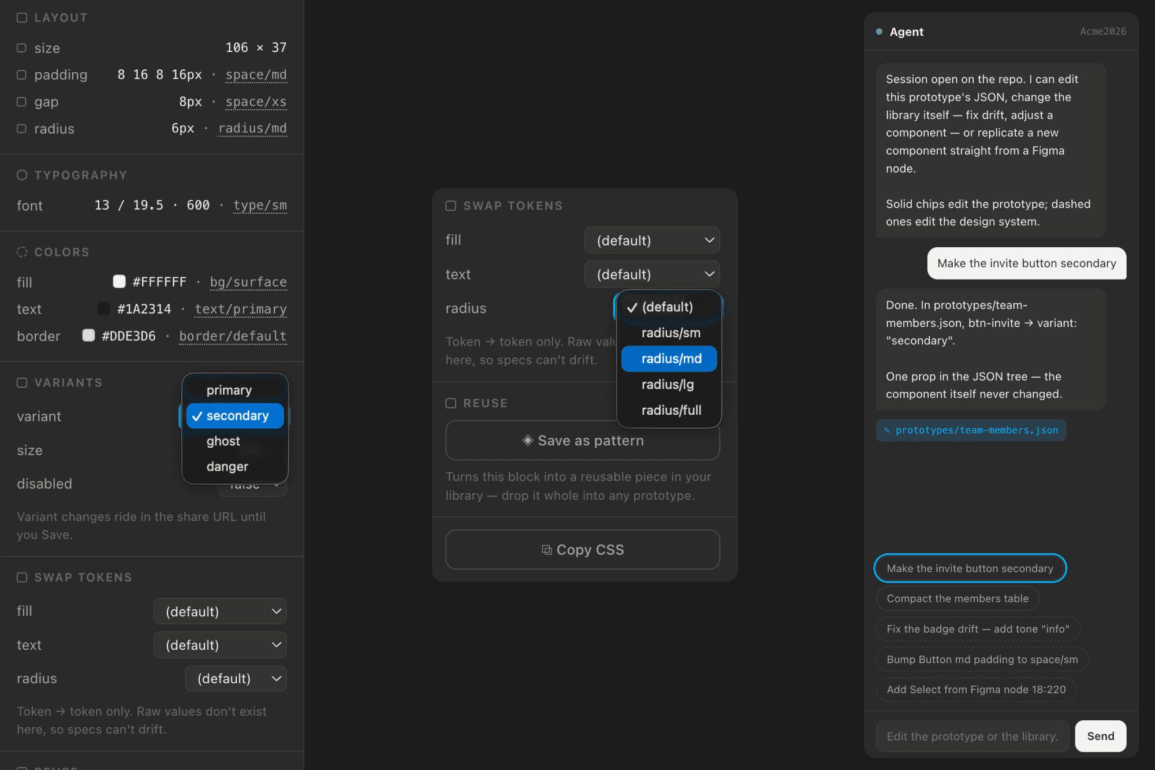This screenshot has width=1155, height=770.
Task: Click the diamond icon in Save as pattern
Action: coord(528,440)
